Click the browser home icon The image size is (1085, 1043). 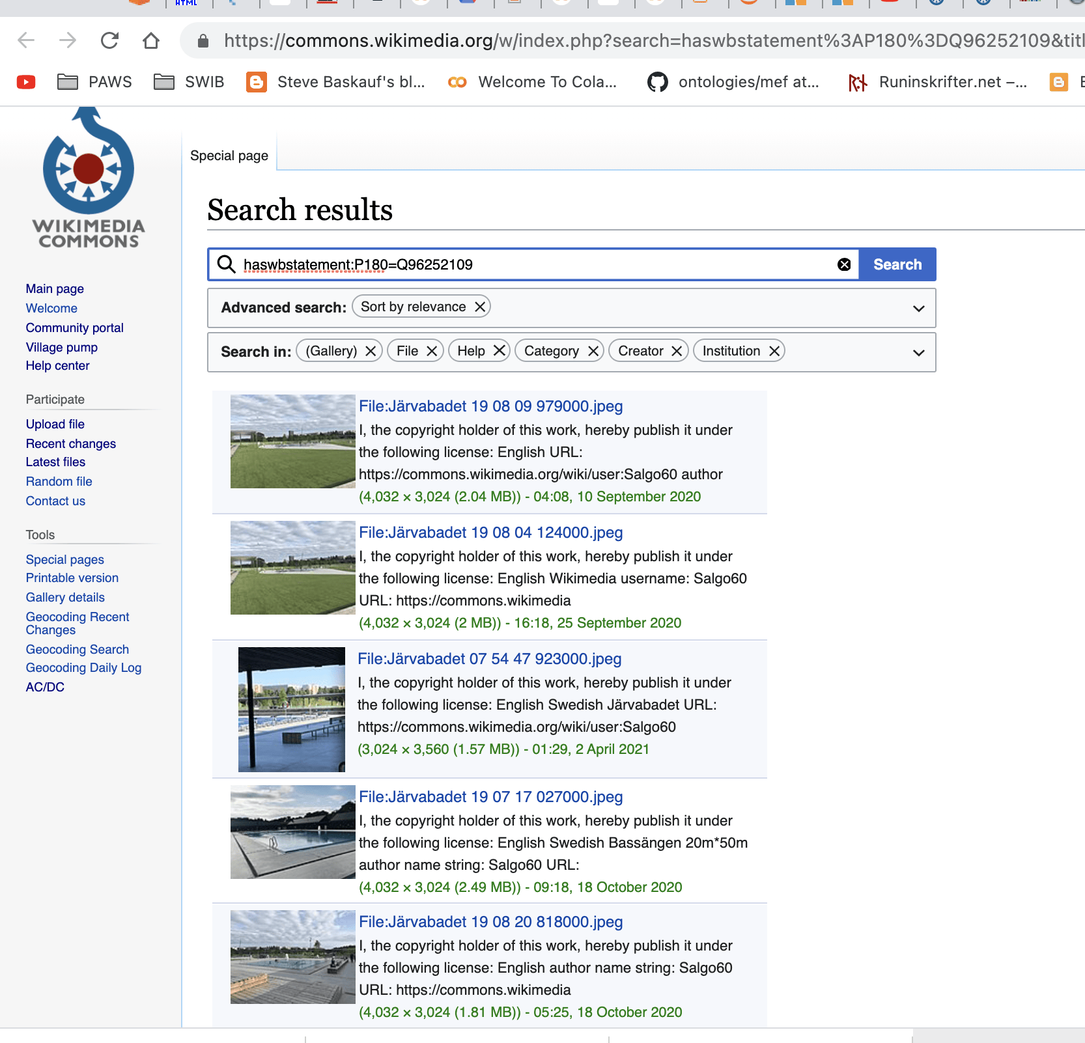tap(151, 40)
